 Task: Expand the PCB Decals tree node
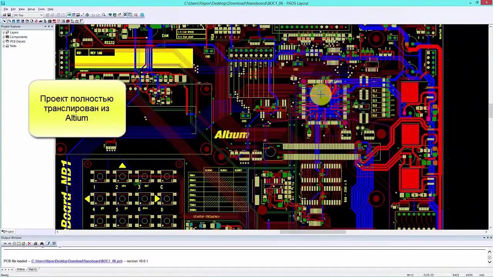click(x=3, y=41)
